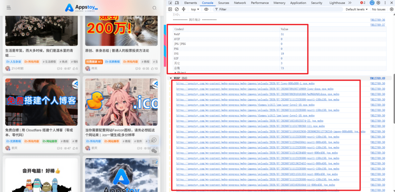Open the Sources tab
The width and height of the screenshot is (395, 192).
tap(224, 3)
